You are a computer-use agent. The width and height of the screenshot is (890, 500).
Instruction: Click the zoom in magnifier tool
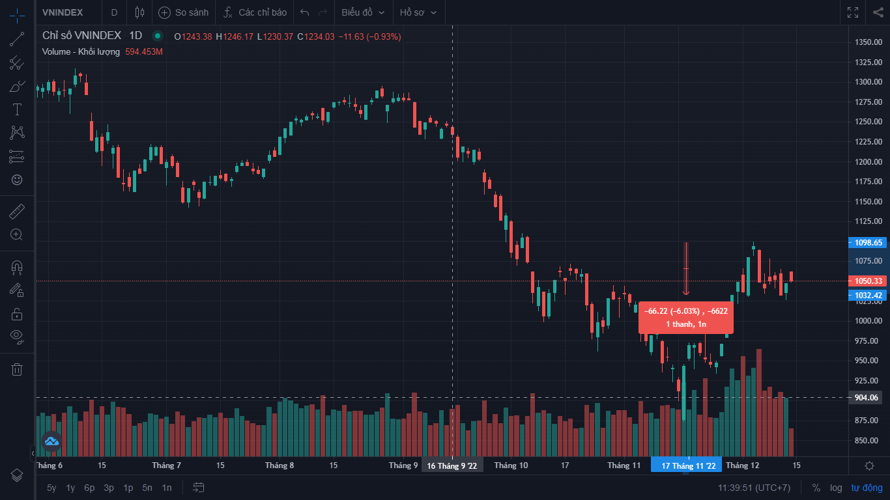click(x=17, y=234)
